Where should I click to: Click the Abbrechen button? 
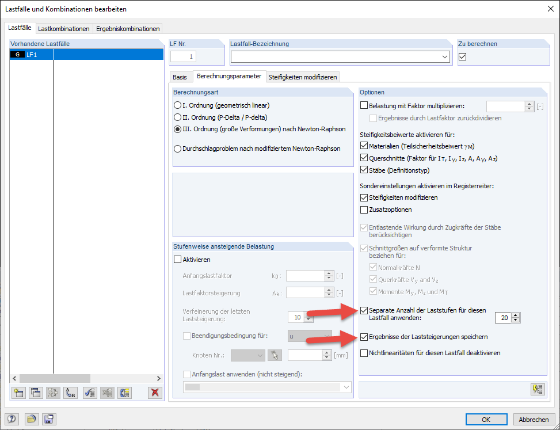click(x=534, y=420)
